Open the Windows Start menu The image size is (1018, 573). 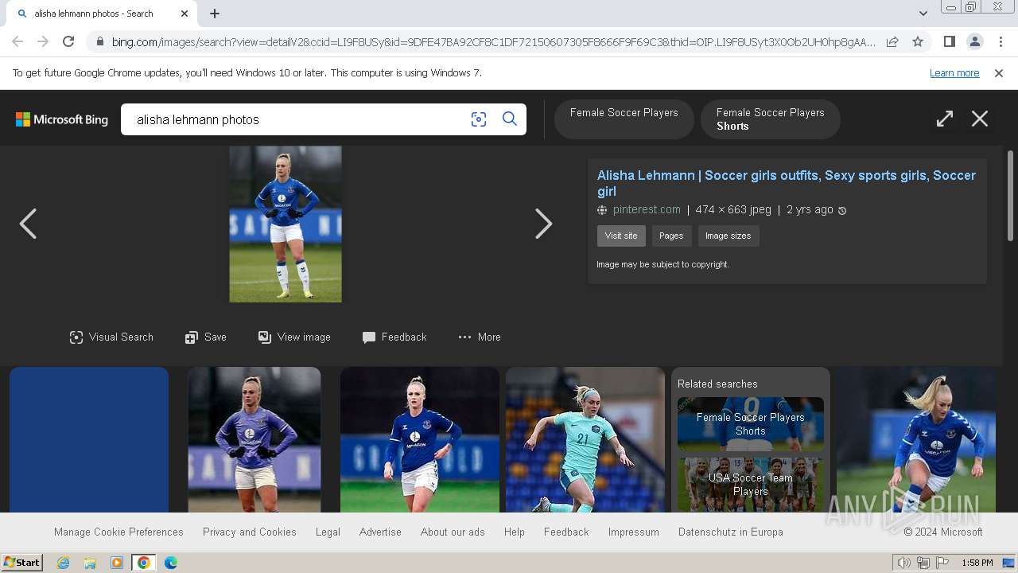[x=21, y=563]
